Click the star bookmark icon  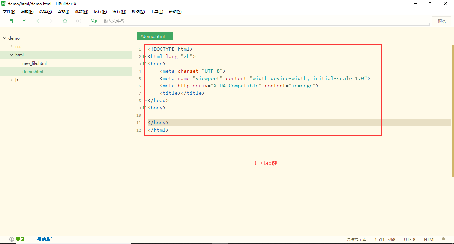pos(65,21)
